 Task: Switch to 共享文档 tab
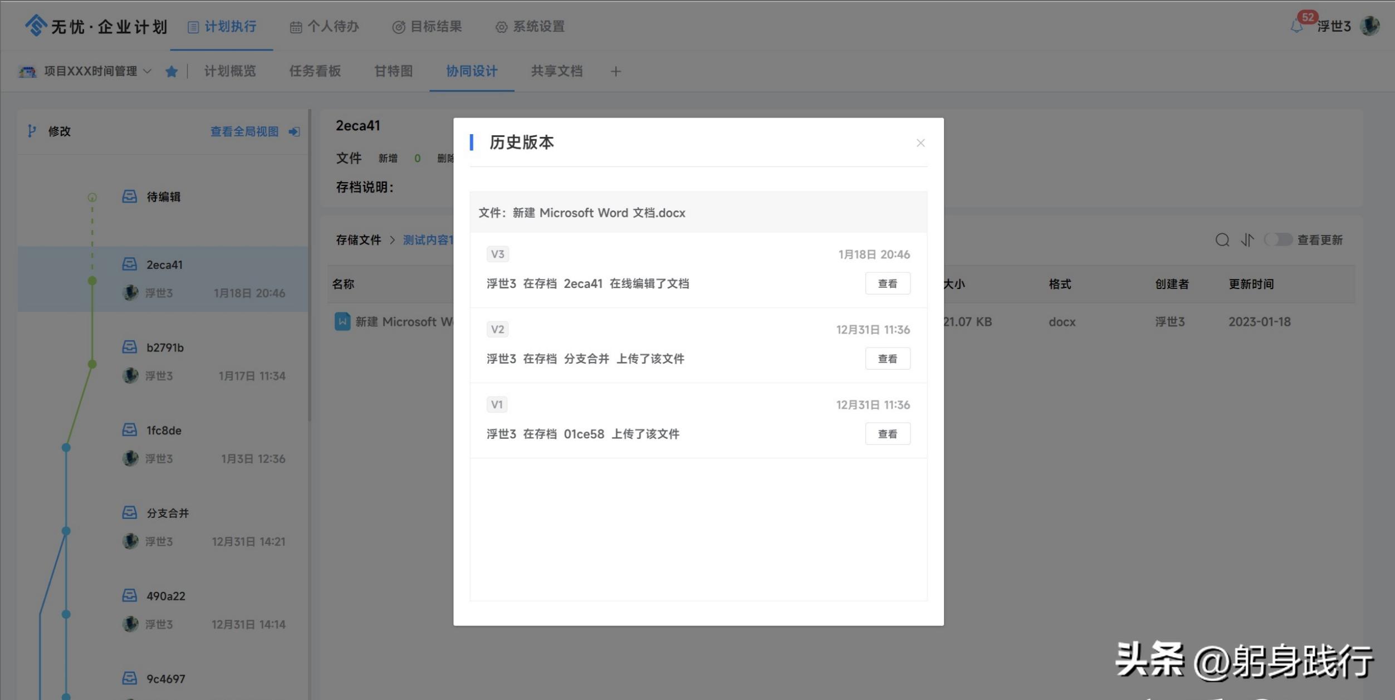click(x=556, y=71)
